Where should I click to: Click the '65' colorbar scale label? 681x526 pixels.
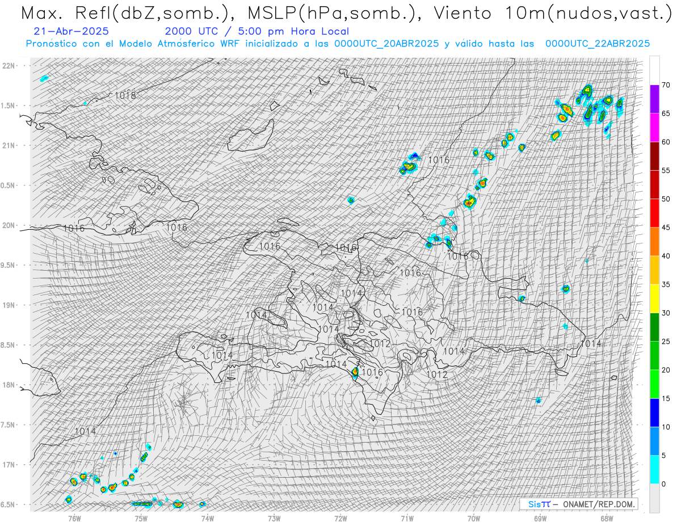[x=666, y=113]
